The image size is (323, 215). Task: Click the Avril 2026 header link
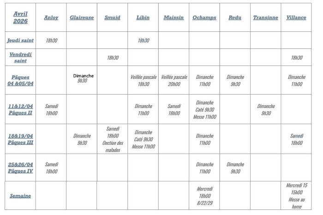click(20, 18)
